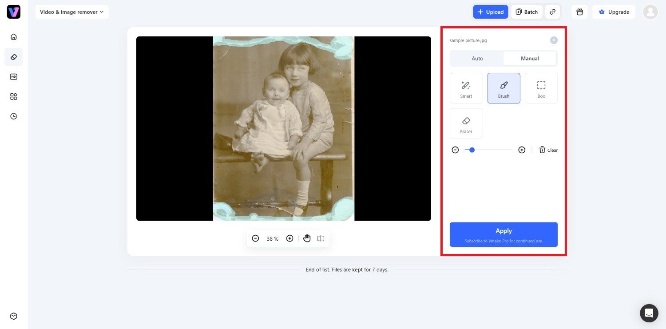Click the Vmake logo icon
The height and width of the screenshot is (329, 666).
(x=14, y=12)
